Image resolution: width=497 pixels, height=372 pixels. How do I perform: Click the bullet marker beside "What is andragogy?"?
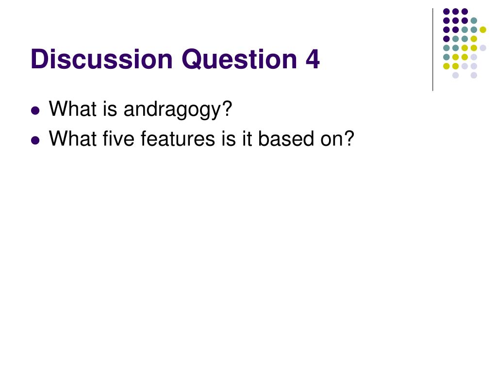35,111
